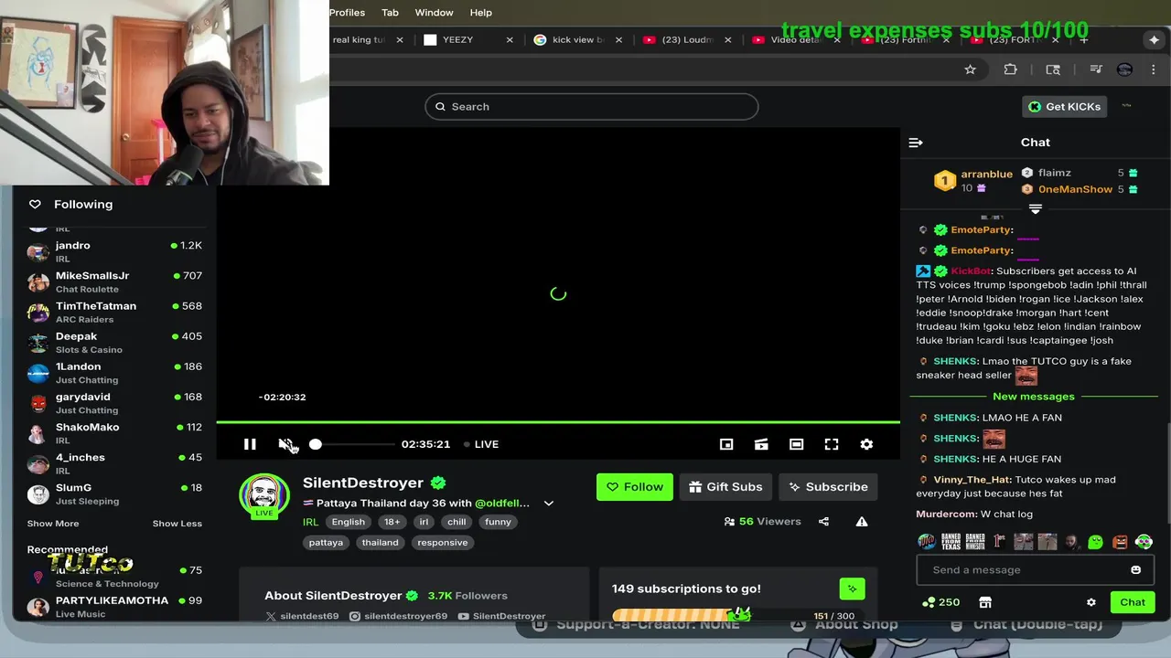Click the Send a message field

(x=1026, y=570)
